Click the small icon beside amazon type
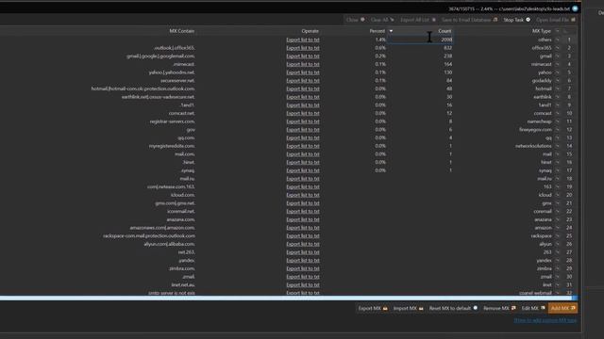 click(x=557, y=228)
